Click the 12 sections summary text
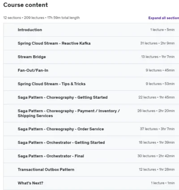179x190 pixels. (42, 18)
